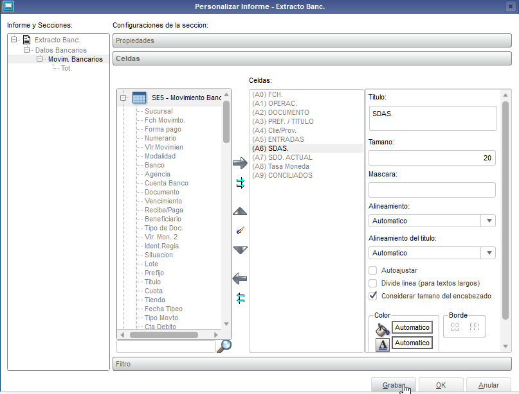Move selected cell up with triangle
The width and height of the screenshot is (519, 394).
click(x=240, y=211)
